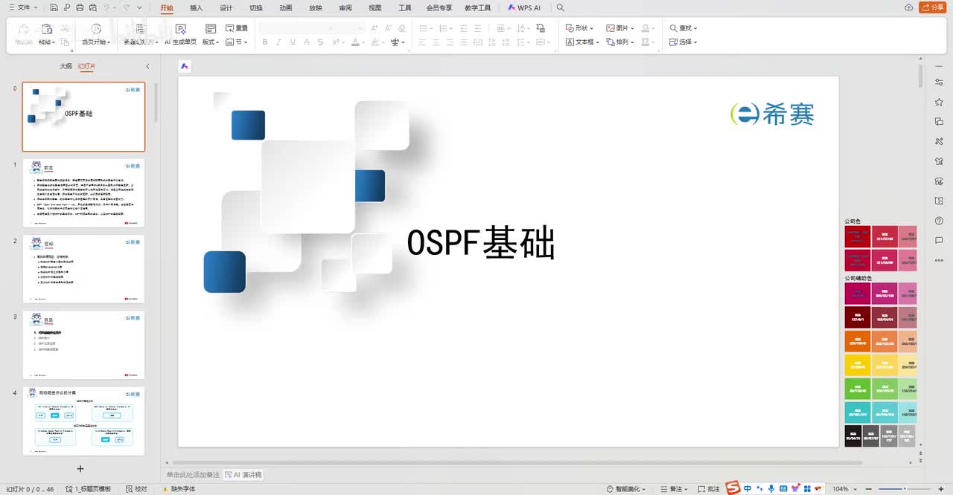Click notes area 单击此处添加备注
The height and width of the screenshot is (495, 953).
point(193,475)
